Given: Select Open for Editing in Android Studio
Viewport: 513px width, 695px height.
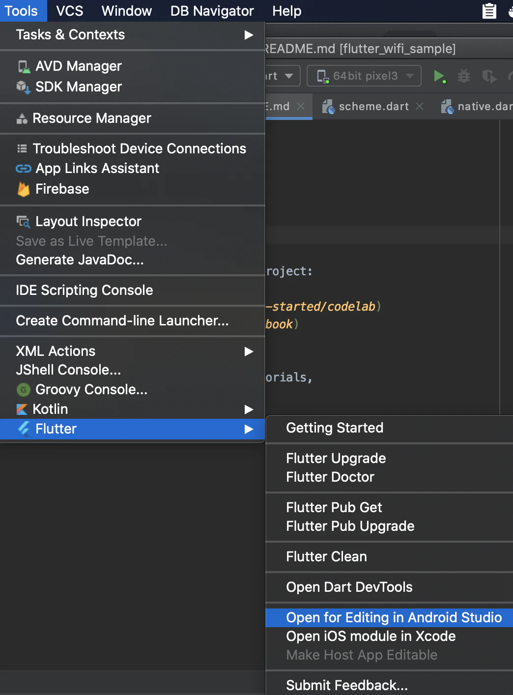Looking at the screenshot, I should point(394,618).
